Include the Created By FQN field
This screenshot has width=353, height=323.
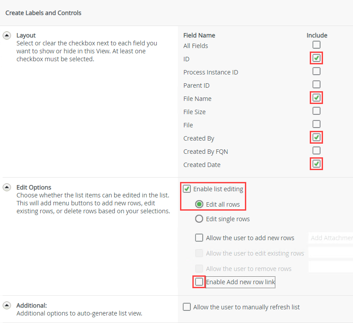point(316,150)
